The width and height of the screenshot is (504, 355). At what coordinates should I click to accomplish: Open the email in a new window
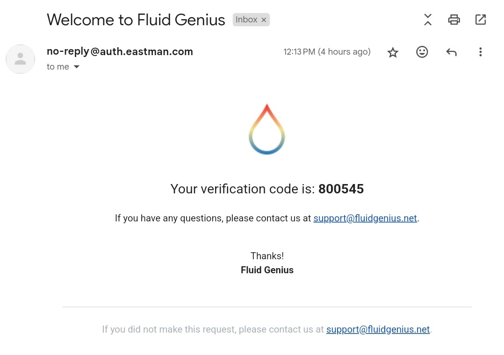pos(481,20)
